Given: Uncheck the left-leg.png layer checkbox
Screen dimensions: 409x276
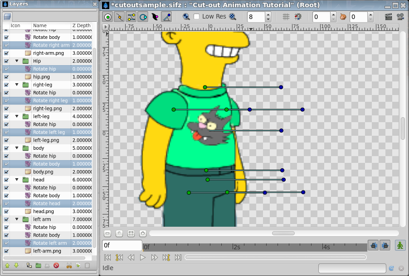Looking at the screenshot, I should coord(6,140).
